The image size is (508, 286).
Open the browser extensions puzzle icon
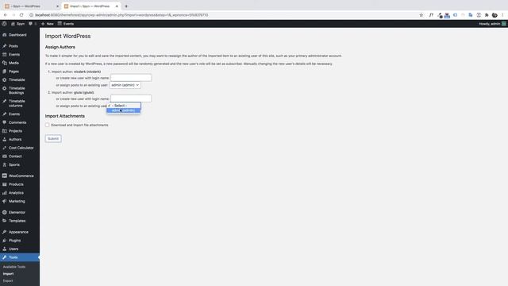point(487,15)
